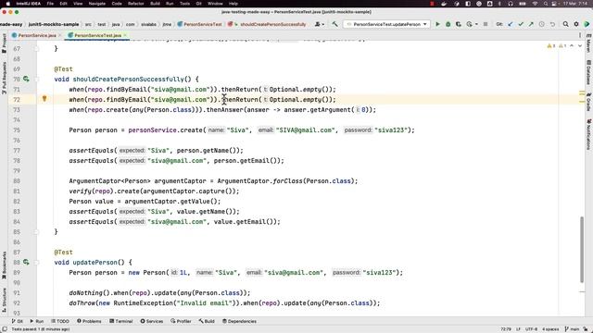Click UTF-8 encoding in status bar
The width and height of the screenshot is (593, 333).
tap(531, 329)
